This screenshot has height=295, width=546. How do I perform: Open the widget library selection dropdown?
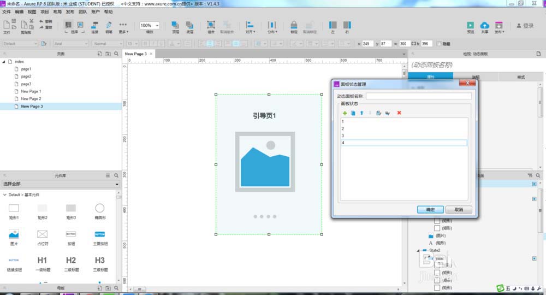[60, 185]
